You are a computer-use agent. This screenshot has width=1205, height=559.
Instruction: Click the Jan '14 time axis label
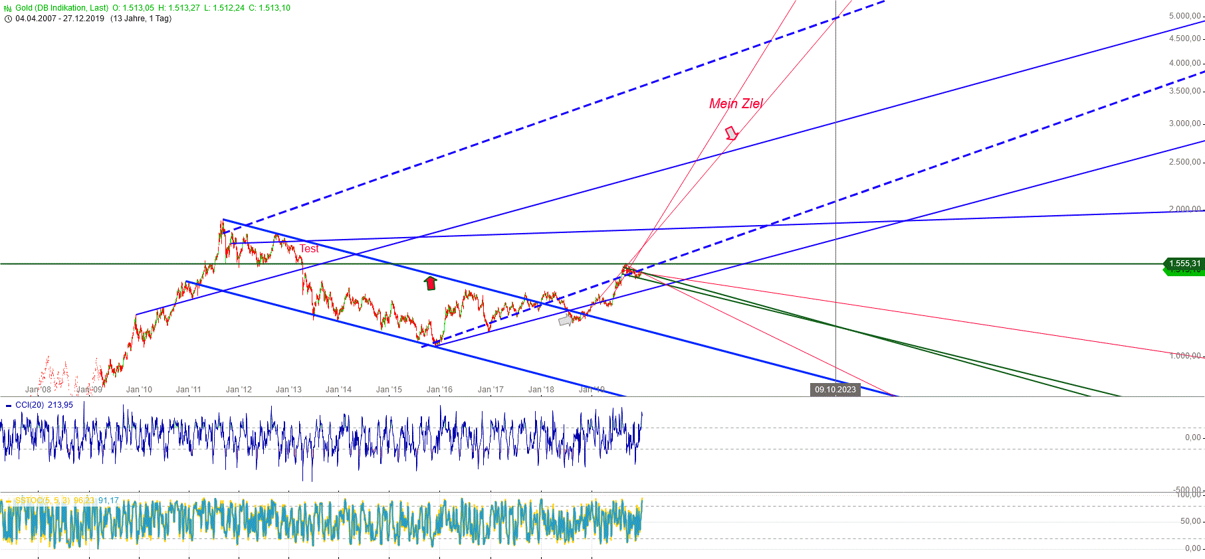pos(338,390)
